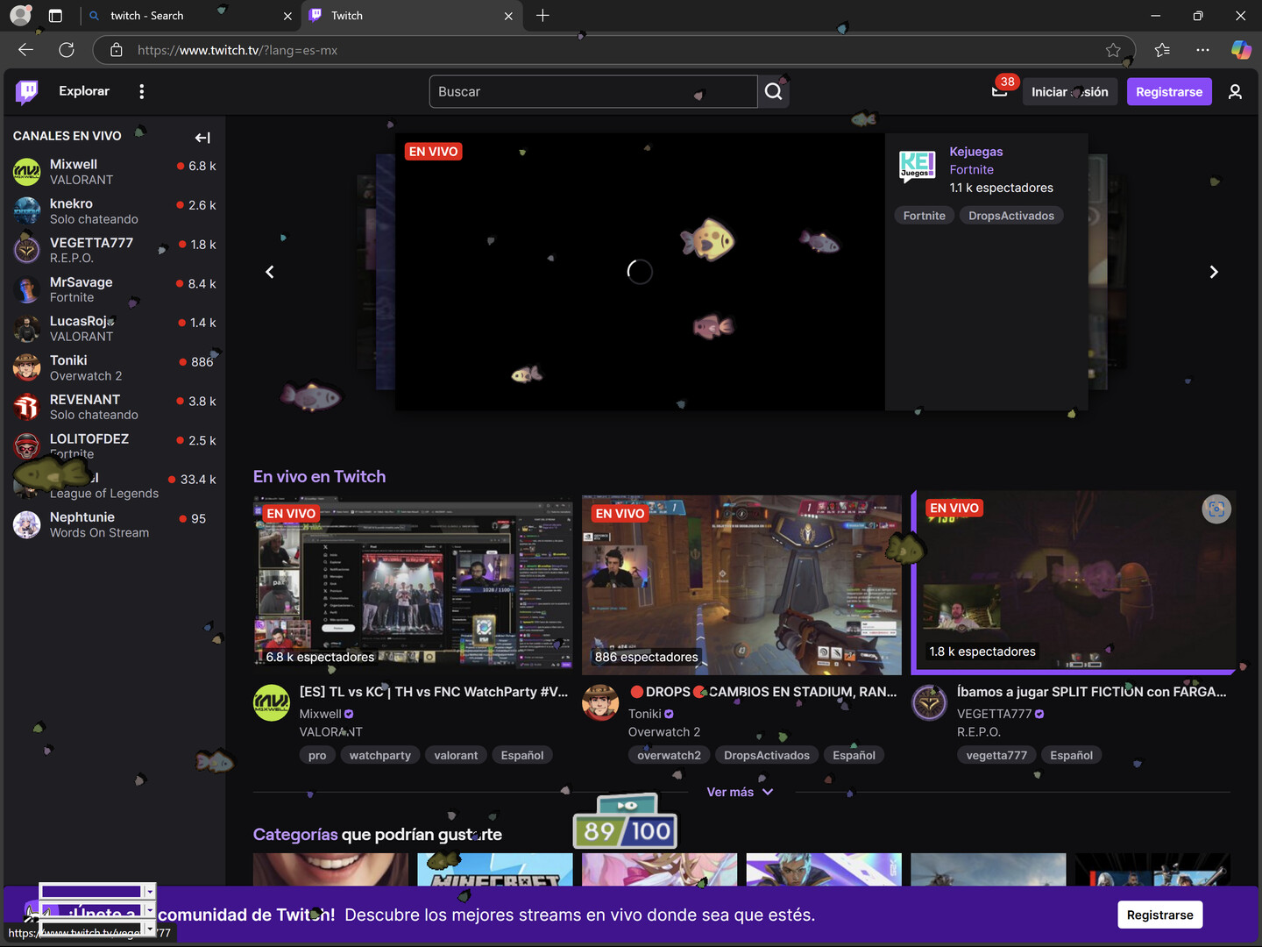This screenshot has height=947, width=1262.
Task: Open Kejuegas channel link
Action: pos(975,152)
